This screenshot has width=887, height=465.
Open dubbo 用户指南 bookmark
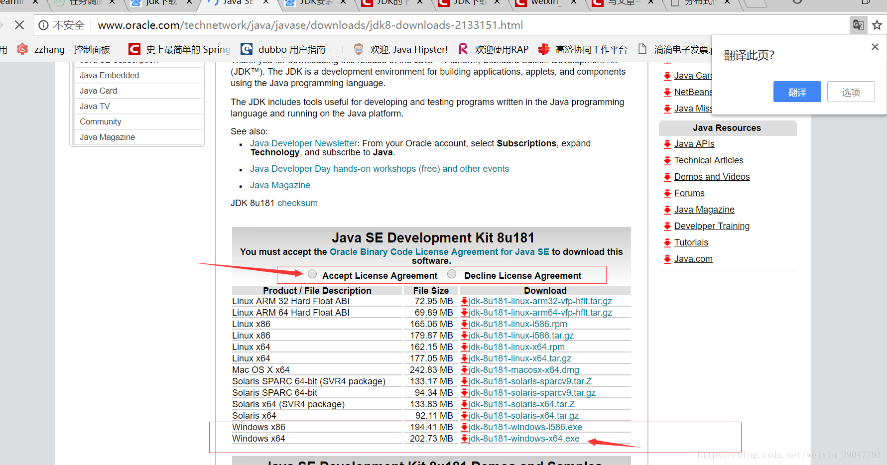click(291, 49)
